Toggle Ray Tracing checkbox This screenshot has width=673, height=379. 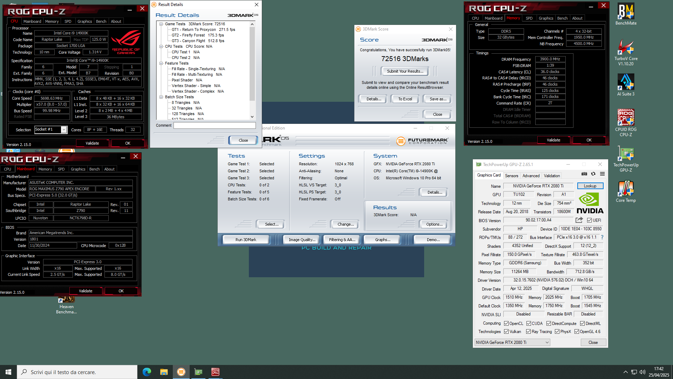click(x=528, y=332)
